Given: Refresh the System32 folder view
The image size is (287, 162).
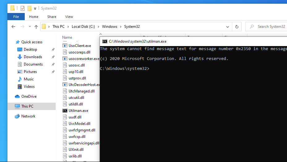Looking at the screenshot, I should click(x=237, y=27).
